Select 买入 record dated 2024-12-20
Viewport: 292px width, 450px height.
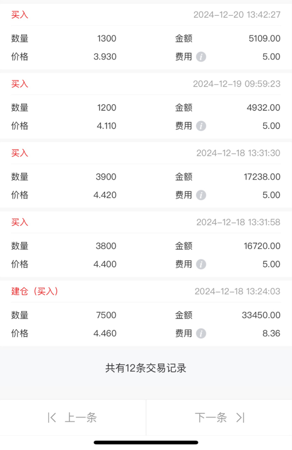tap(146, 37)
